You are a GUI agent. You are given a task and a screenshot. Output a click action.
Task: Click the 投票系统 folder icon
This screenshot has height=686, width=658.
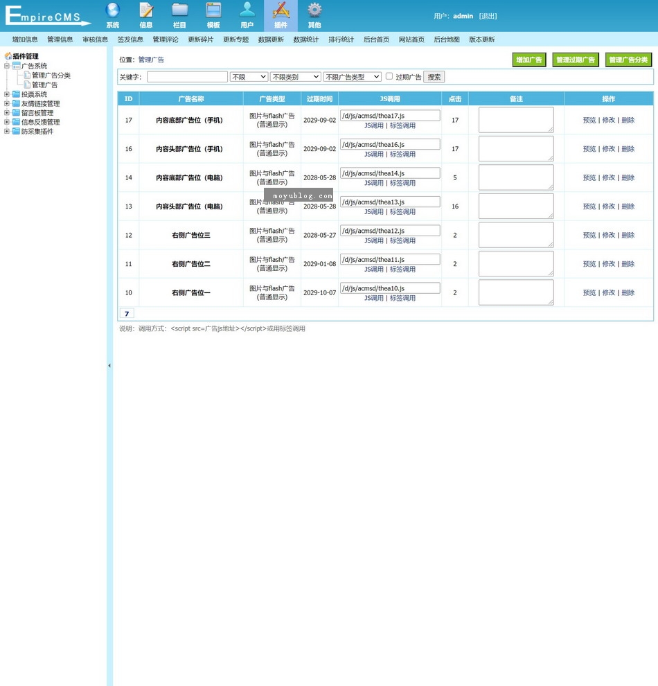pos(16,94)
